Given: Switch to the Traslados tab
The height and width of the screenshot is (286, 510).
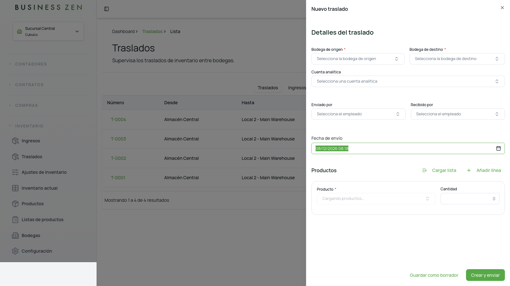Looking at the screenshot, I should tap(268, 88).
